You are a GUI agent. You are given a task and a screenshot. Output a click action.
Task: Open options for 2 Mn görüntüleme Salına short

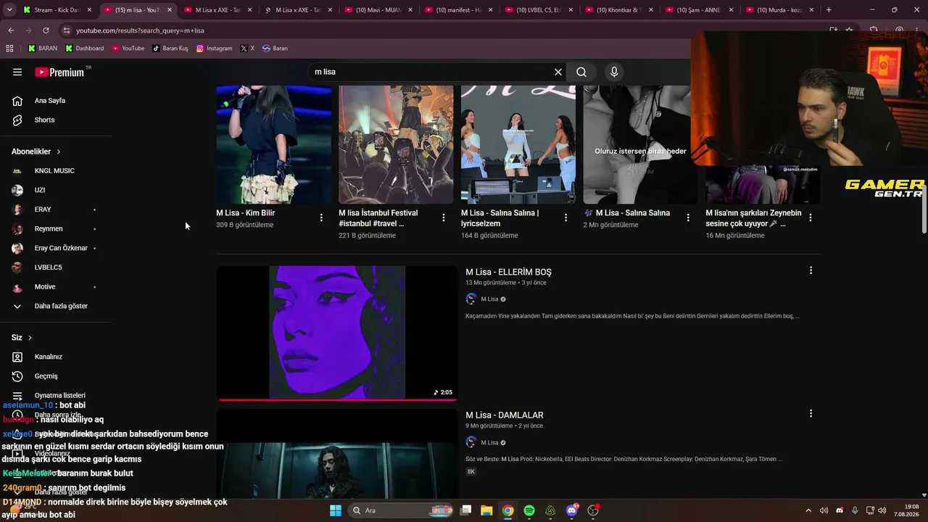click(x=688, y=217)
